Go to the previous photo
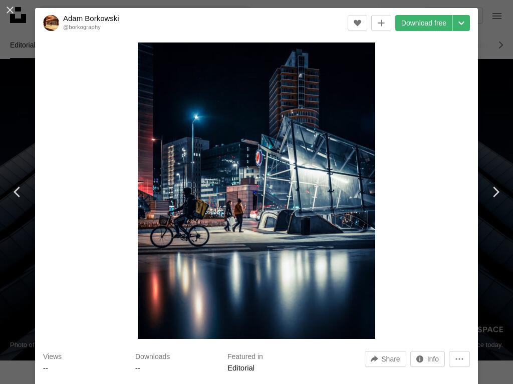513x384 pixels. (x=17, y=192)
